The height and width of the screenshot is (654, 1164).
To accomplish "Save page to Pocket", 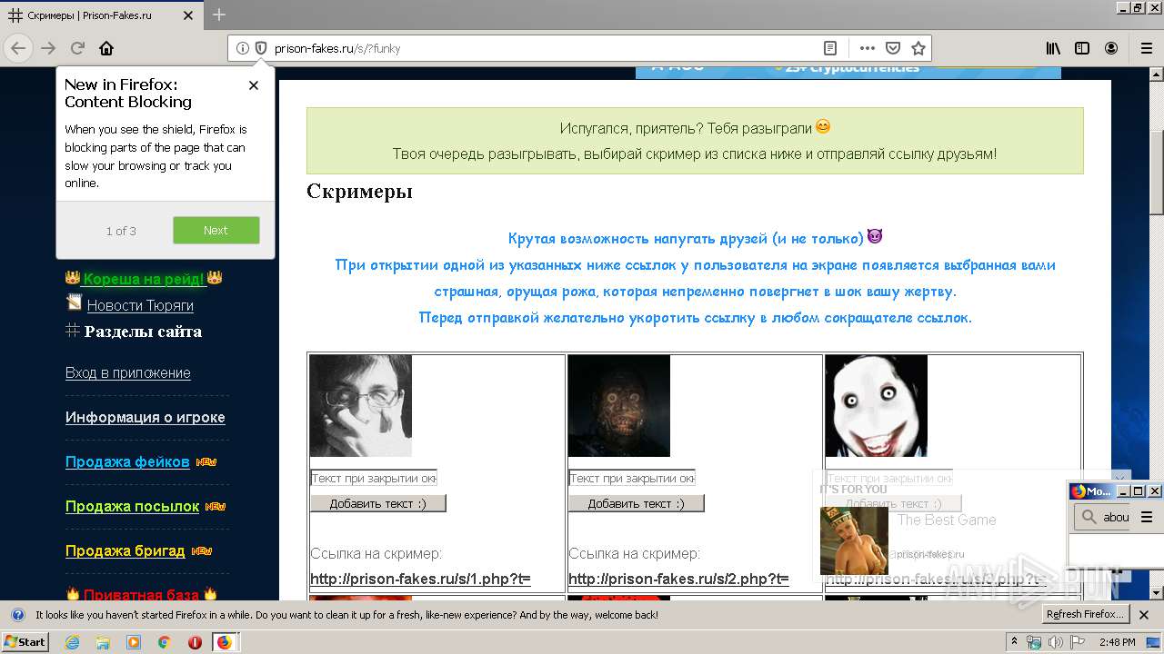I will click(893, 48).
